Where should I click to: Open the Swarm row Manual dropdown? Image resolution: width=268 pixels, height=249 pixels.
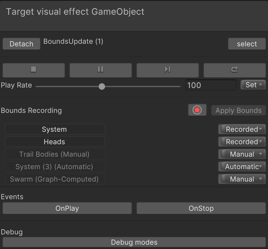click(242, 179)
